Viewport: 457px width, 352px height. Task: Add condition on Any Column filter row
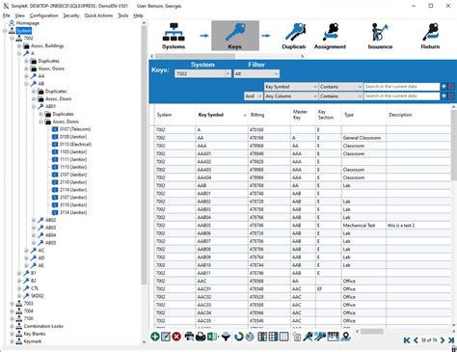pos(444,95)
